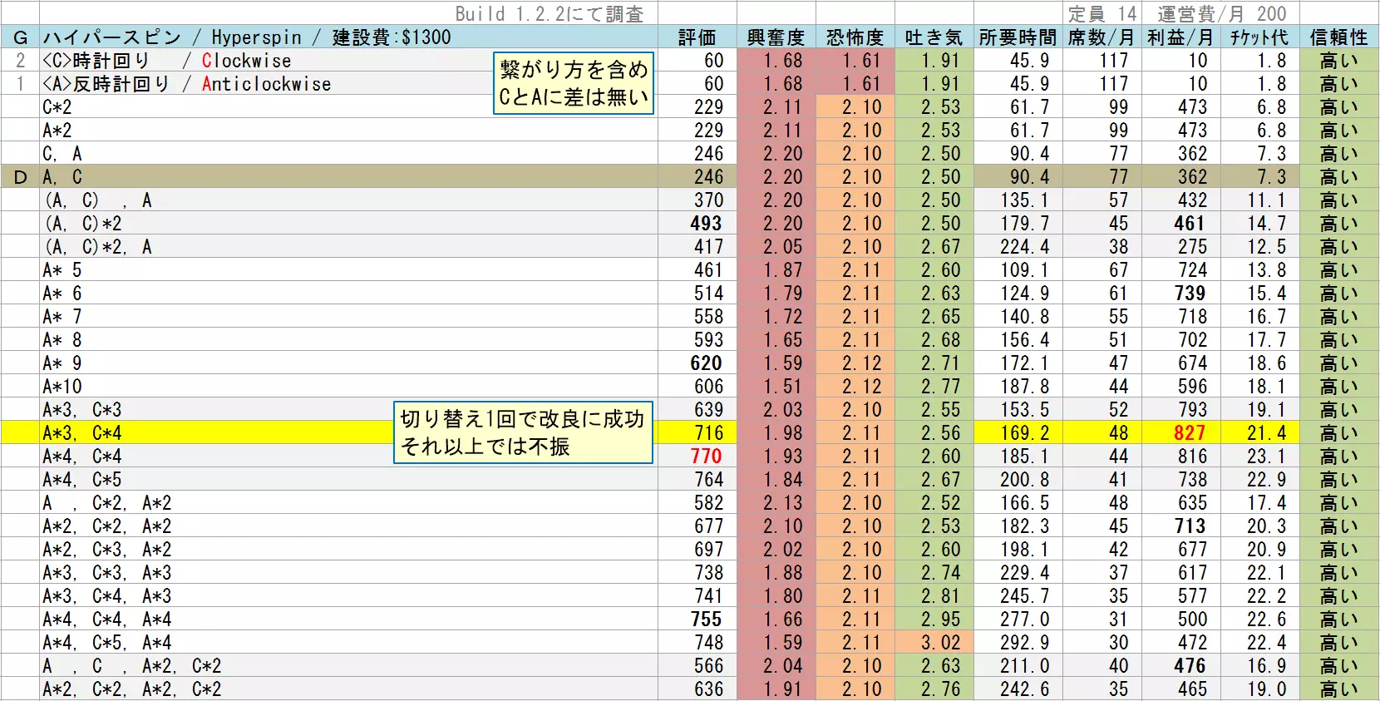Click 所要時間 value 156.4
The height and width of the screenshot is (701, 1380).
pos(1025,340)
